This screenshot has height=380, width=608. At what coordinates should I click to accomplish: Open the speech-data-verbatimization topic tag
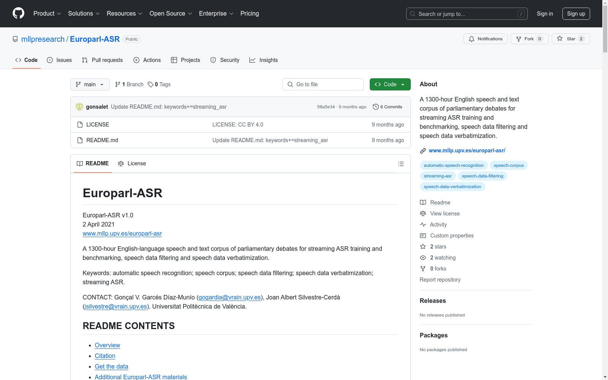coord(453,187)
